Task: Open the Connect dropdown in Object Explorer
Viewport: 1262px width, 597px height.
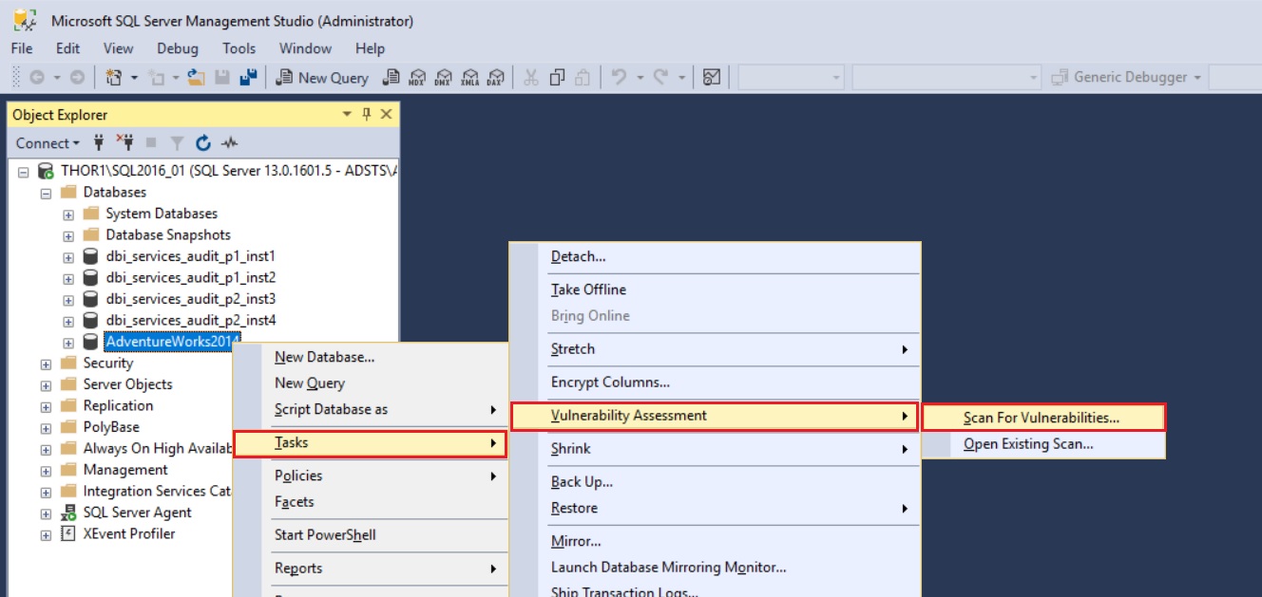Action: click(48, 143)
